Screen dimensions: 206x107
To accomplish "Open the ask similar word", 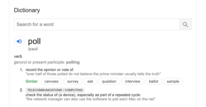I will (x=90, y=81).
